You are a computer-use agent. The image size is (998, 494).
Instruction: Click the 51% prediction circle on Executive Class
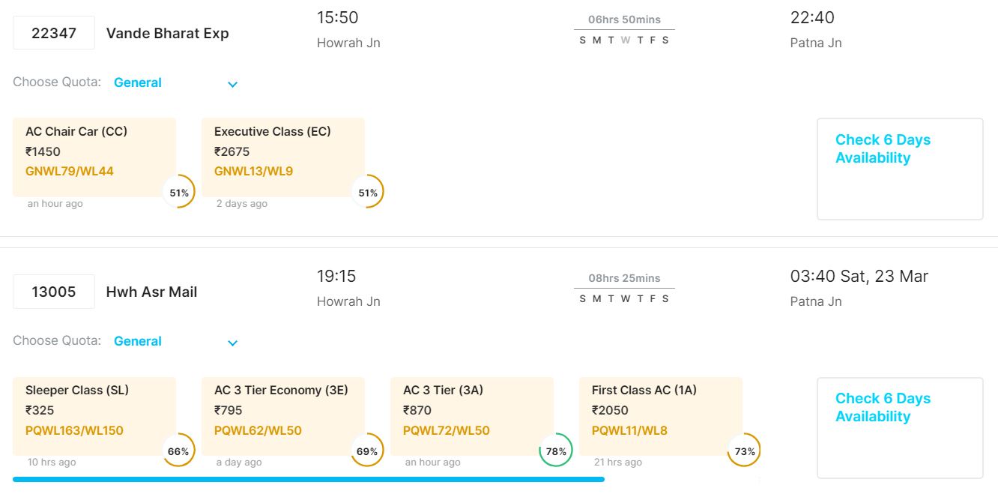(368, 192)
